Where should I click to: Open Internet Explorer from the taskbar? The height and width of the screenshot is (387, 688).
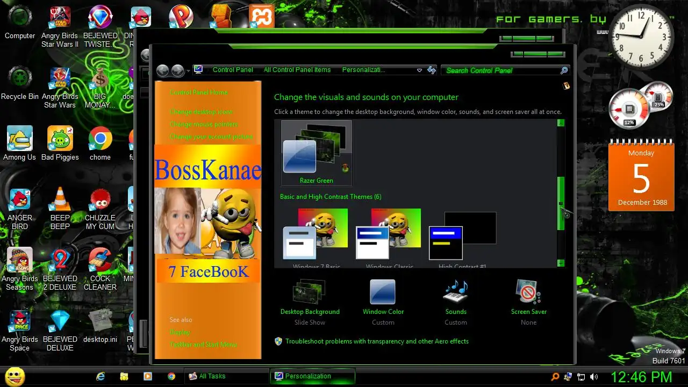[x=100, y=376]
